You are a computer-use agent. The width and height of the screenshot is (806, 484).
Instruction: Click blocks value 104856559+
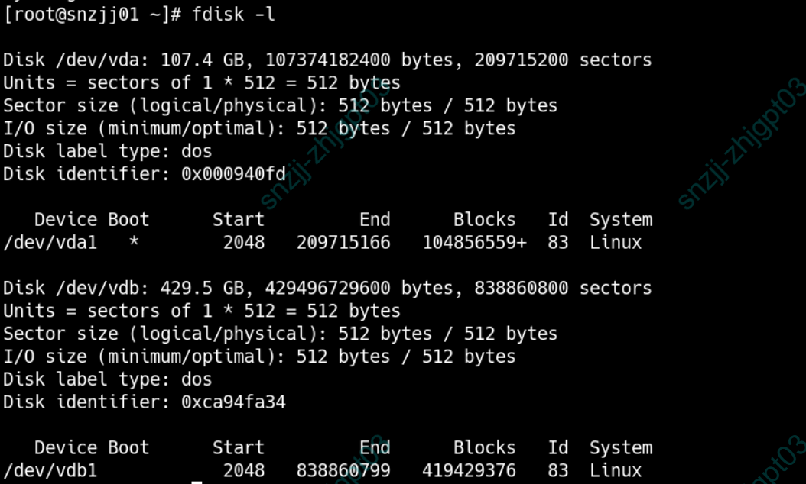point(474,243)
